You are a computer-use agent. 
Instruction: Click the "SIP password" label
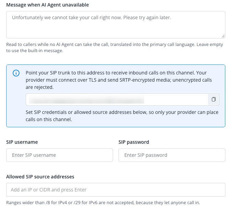(x=134, y=142)
